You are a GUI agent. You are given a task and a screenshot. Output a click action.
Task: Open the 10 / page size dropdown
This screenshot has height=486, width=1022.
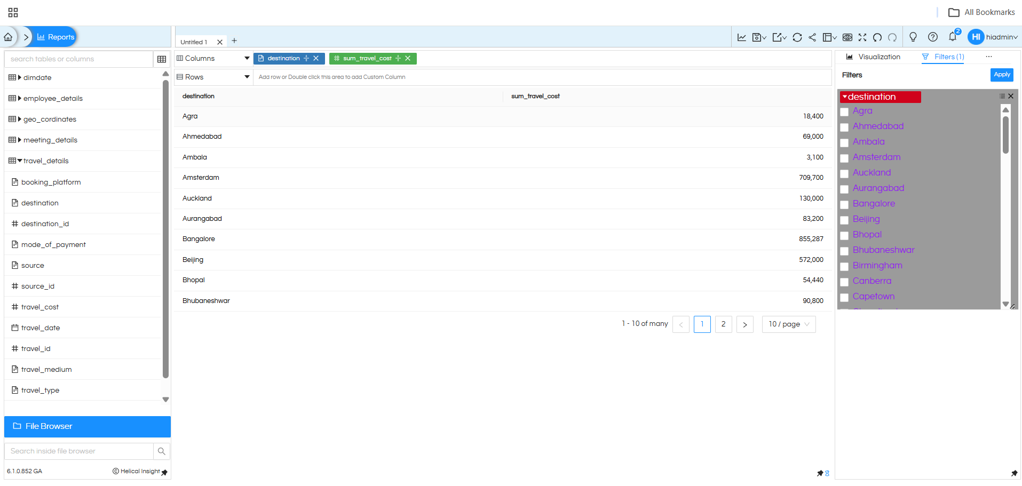click(788, 324)
